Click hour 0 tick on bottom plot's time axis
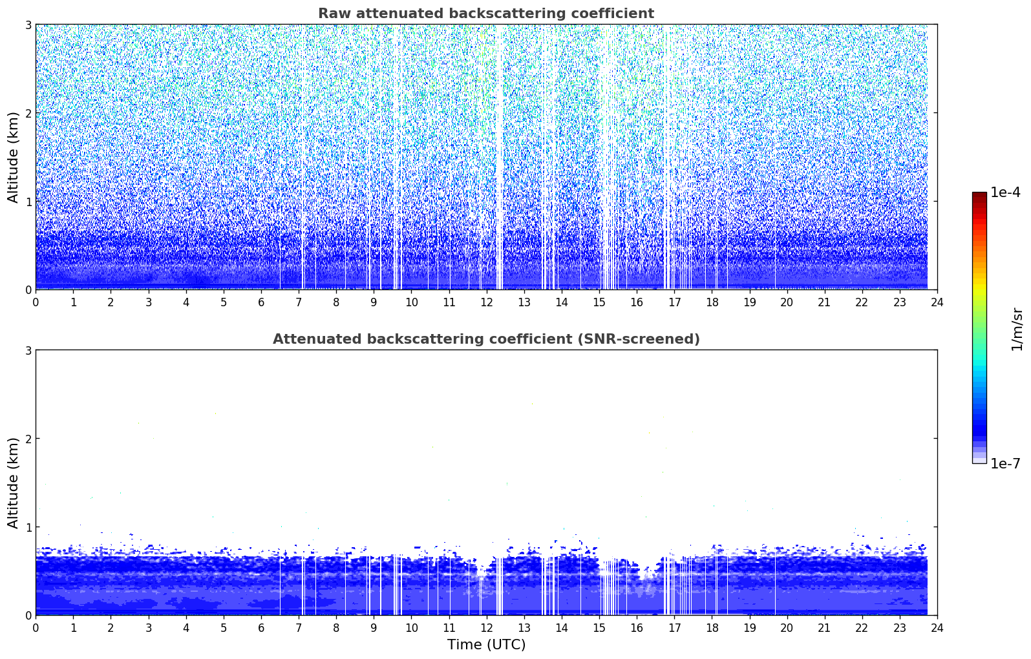The height and width of the screenshot is (659, 1031). 36,628
